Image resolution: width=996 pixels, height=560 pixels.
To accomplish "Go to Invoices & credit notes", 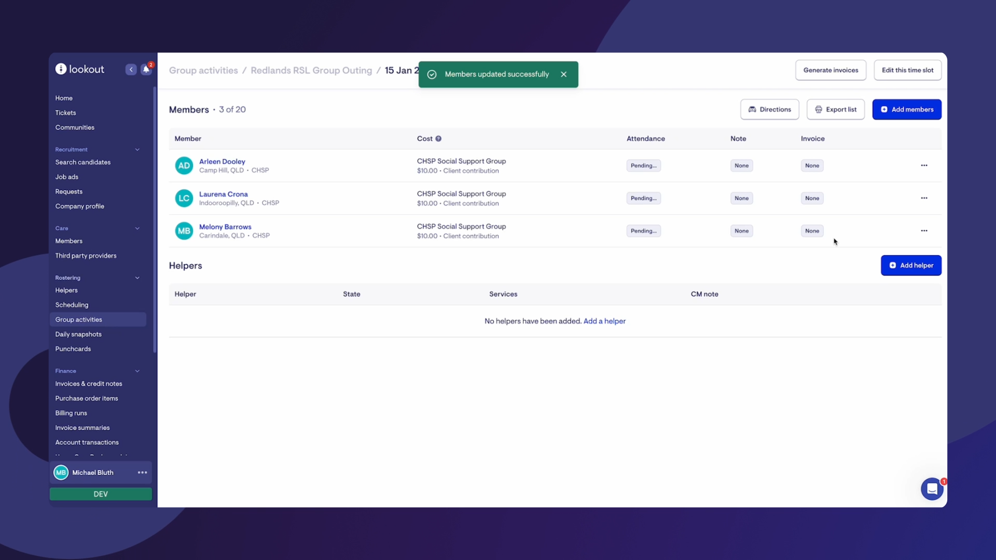I will [x=89, y=384].
